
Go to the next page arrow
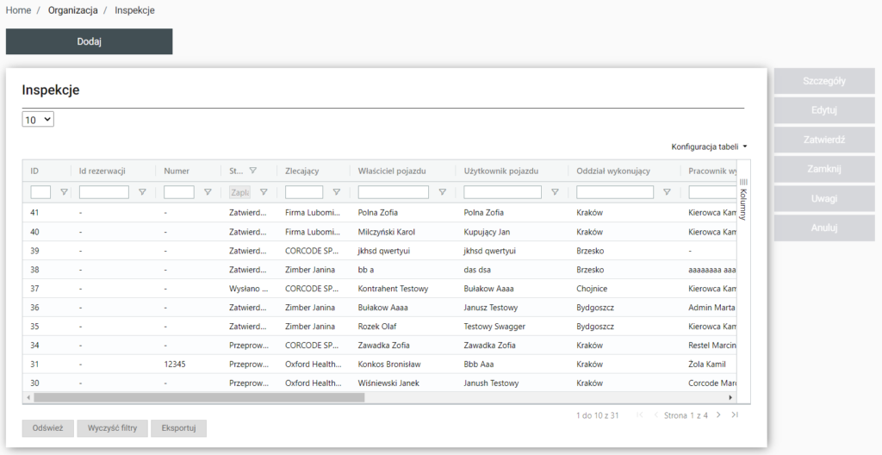coord(720,415)
